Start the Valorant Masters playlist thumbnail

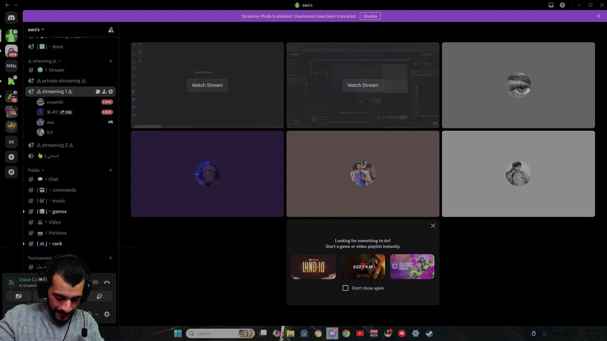tap(412, 267)
